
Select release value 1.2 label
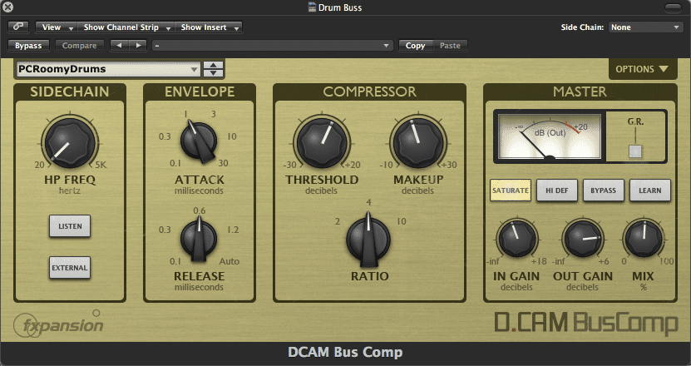[x=233, y=230]
